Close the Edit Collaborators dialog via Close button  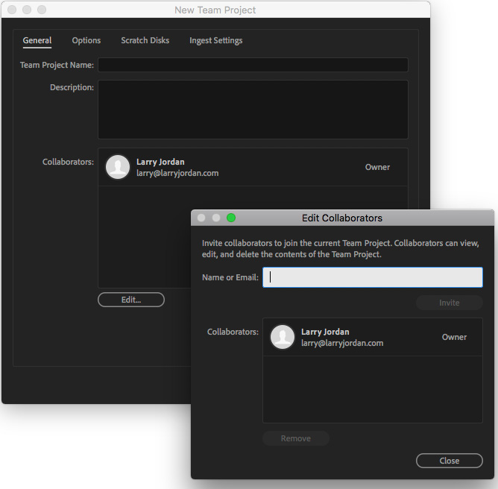450,461
